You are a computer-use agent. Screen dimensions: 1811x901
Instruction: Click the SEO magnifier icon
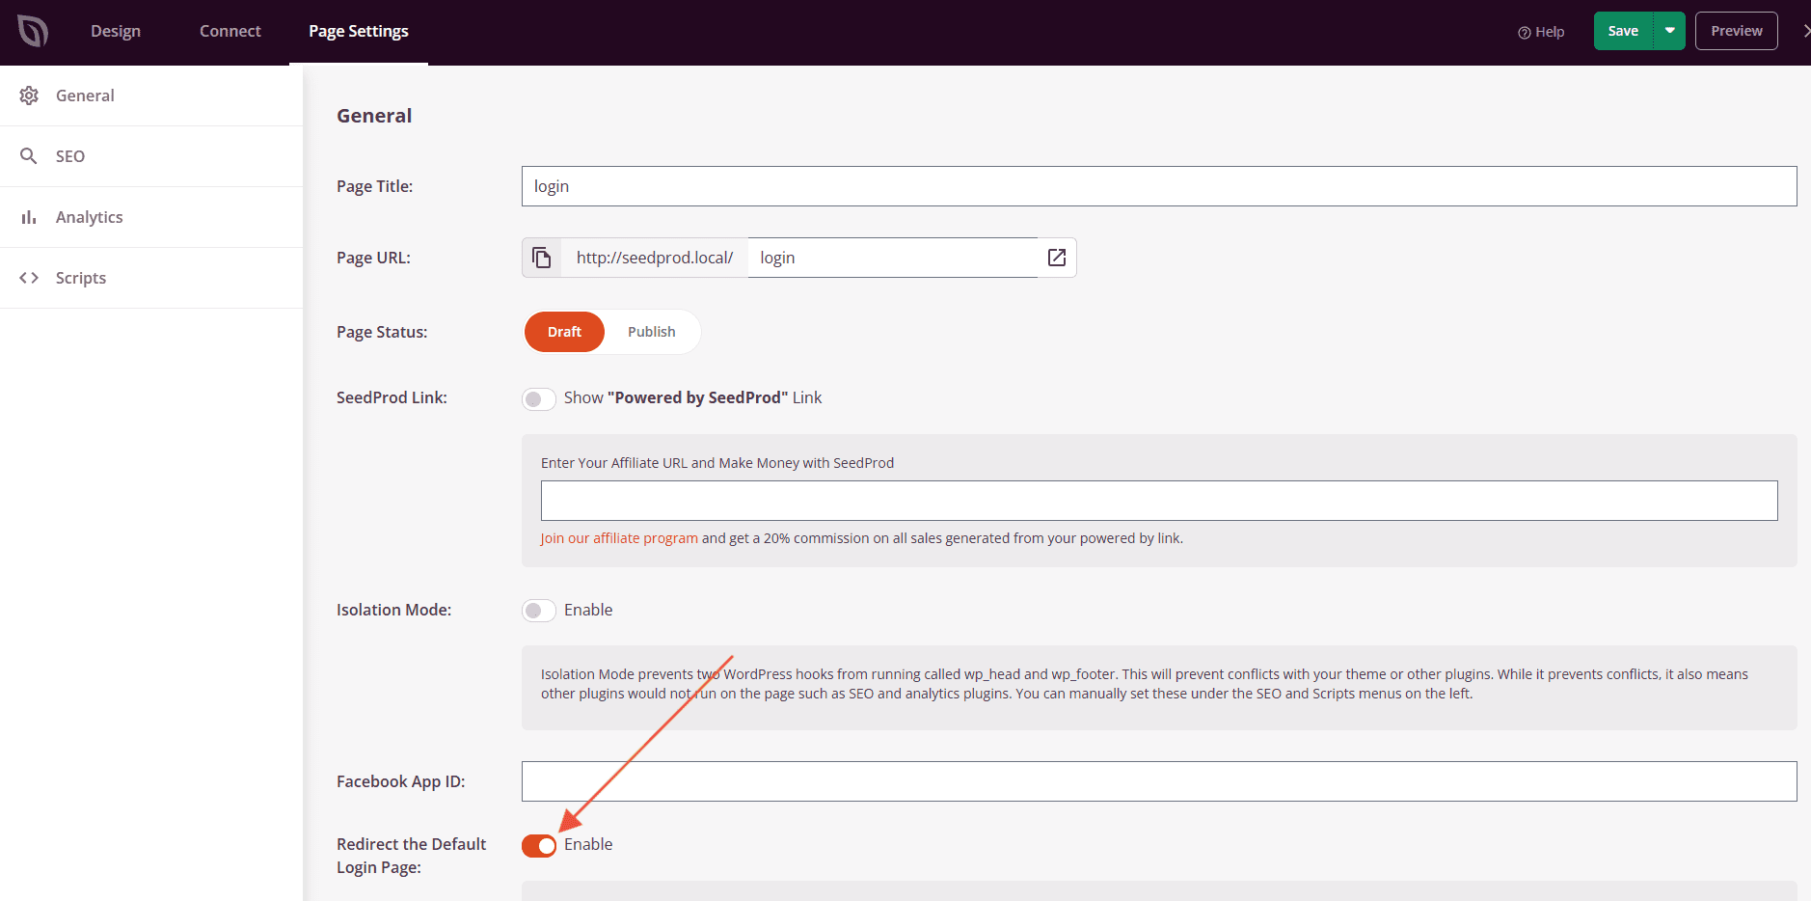(x=29, y=156)
